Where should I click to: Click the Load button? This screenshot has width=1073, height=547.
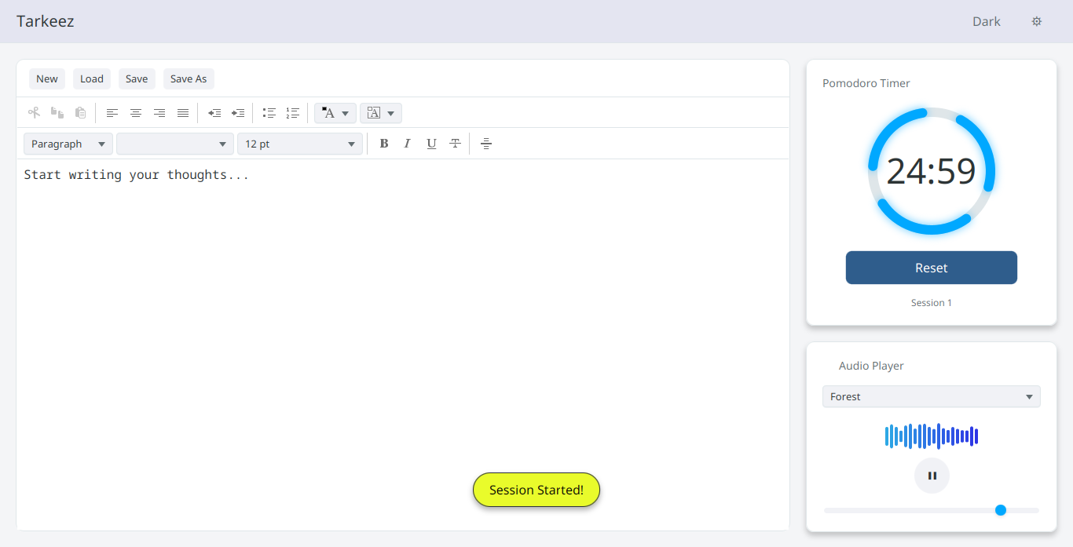(92, 78)
